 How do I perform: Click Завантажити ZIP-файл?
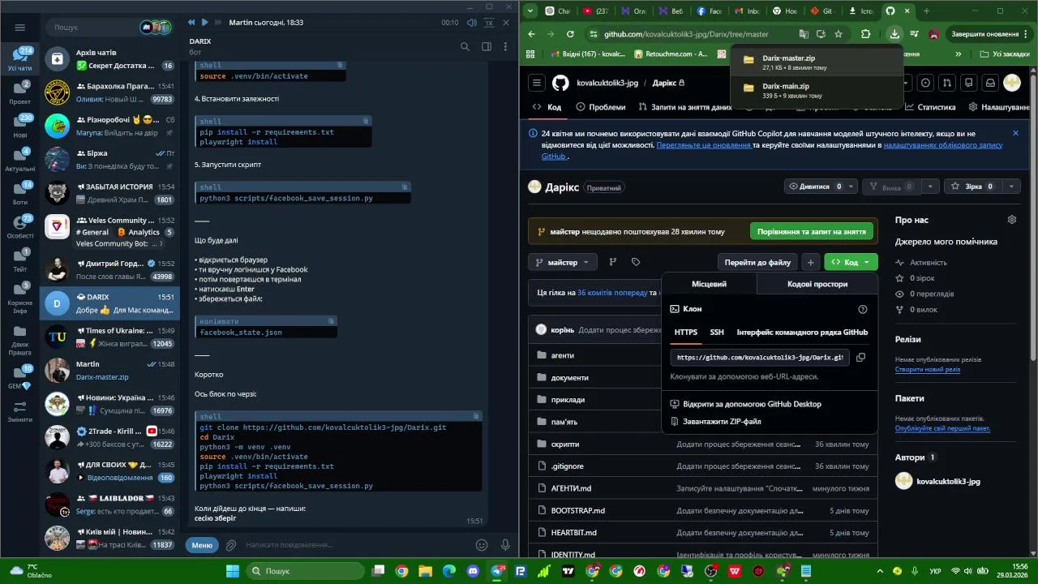pos(722,422)
